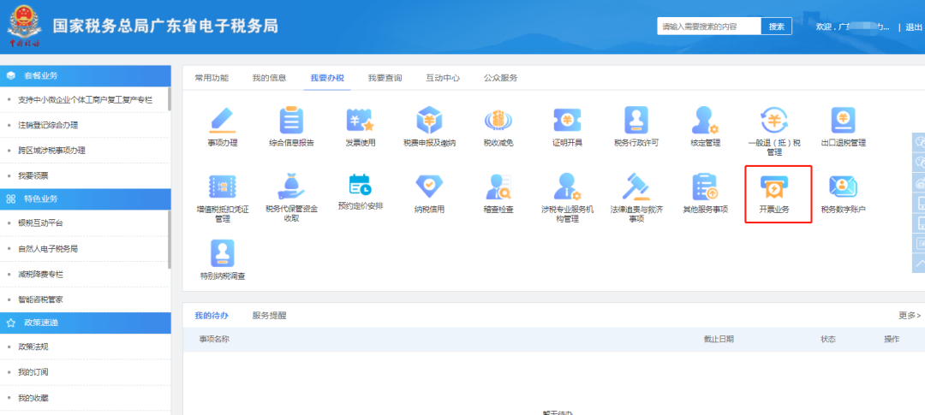
Task: Switch to 服务提醒 tab
Action: [270, 316]
